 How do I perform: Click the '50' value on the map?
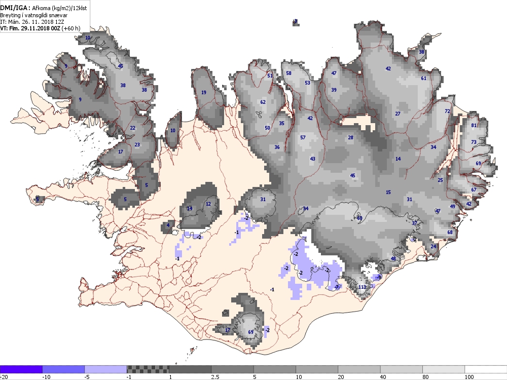click(x=267, y=128)
